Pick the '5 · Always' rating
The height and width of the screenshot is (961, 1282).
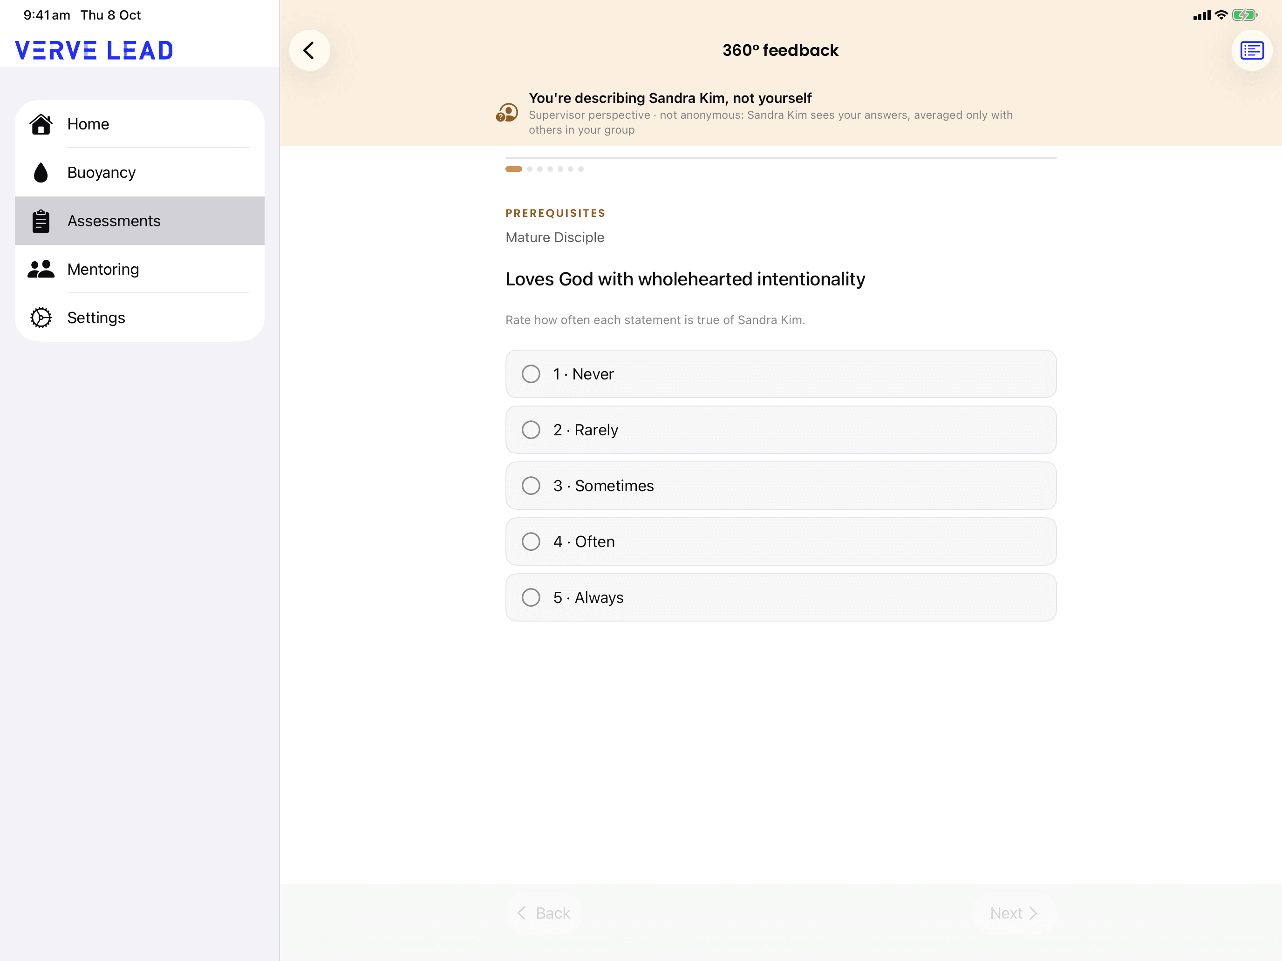coord(781,597)
